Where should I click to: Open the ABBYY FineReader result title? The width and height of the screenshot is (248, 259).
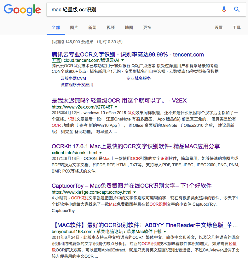pos(146,225)
